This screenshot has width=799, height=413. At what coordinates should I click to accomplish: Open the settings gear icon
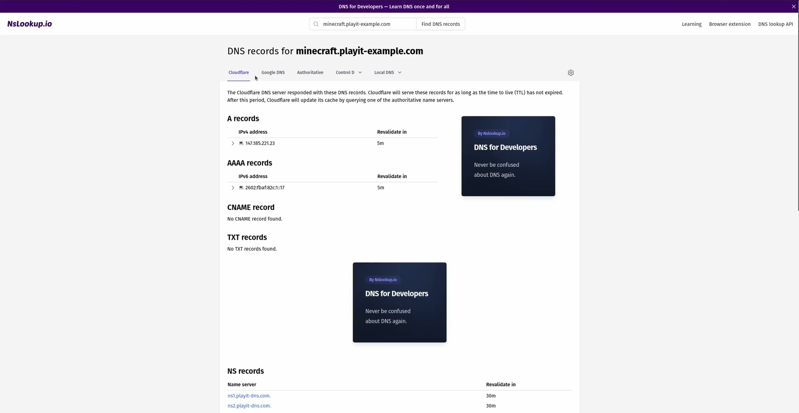click(x=570, y=73)
